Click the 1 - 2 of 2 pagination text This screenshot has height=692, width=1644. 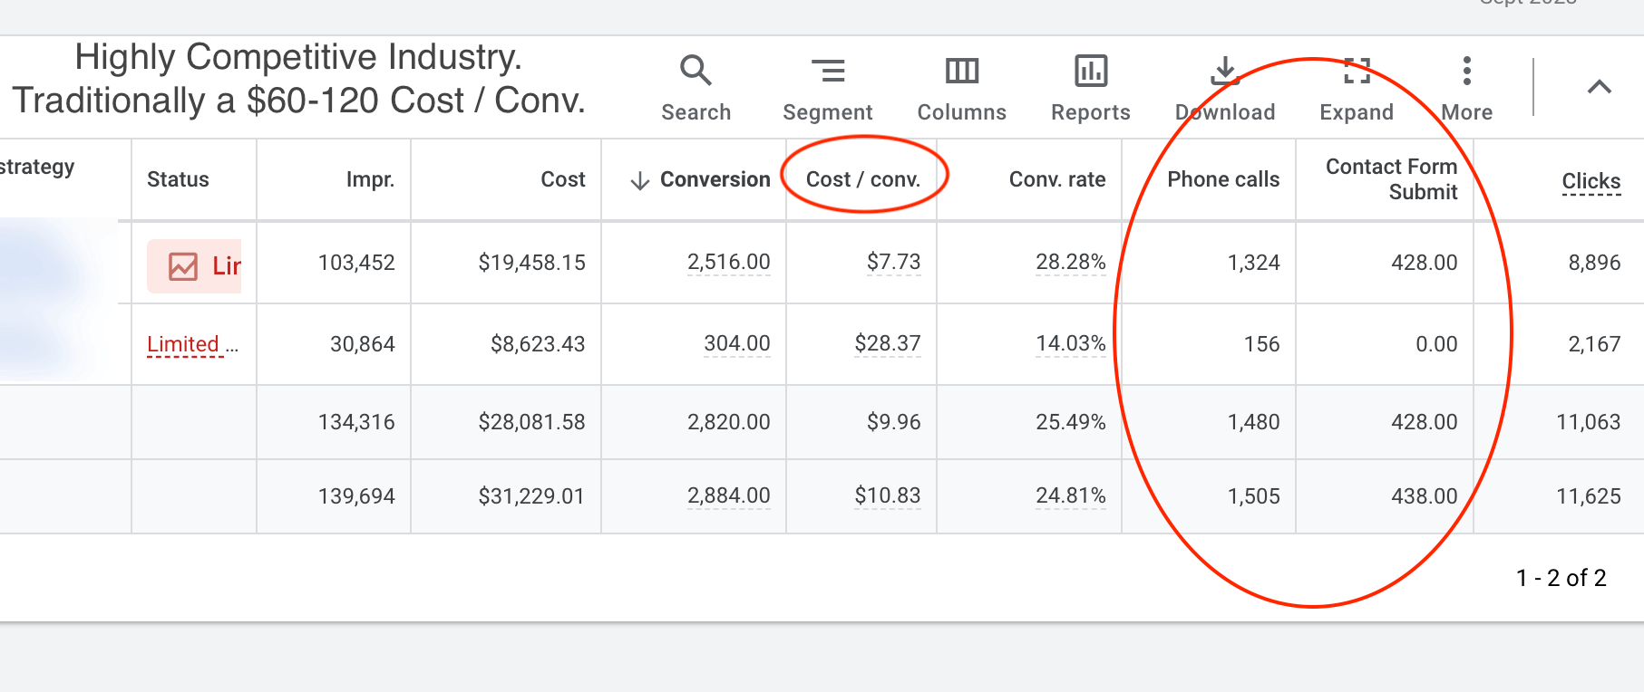pos(1561,578)
